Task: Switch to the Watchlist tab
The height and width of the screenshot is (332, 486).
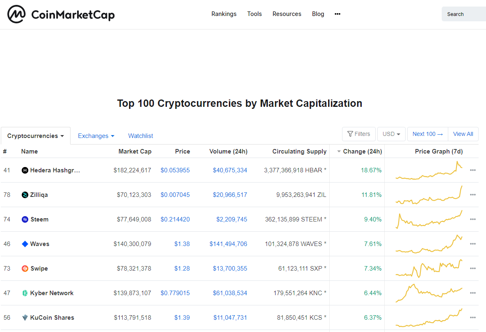Action: 141,136
